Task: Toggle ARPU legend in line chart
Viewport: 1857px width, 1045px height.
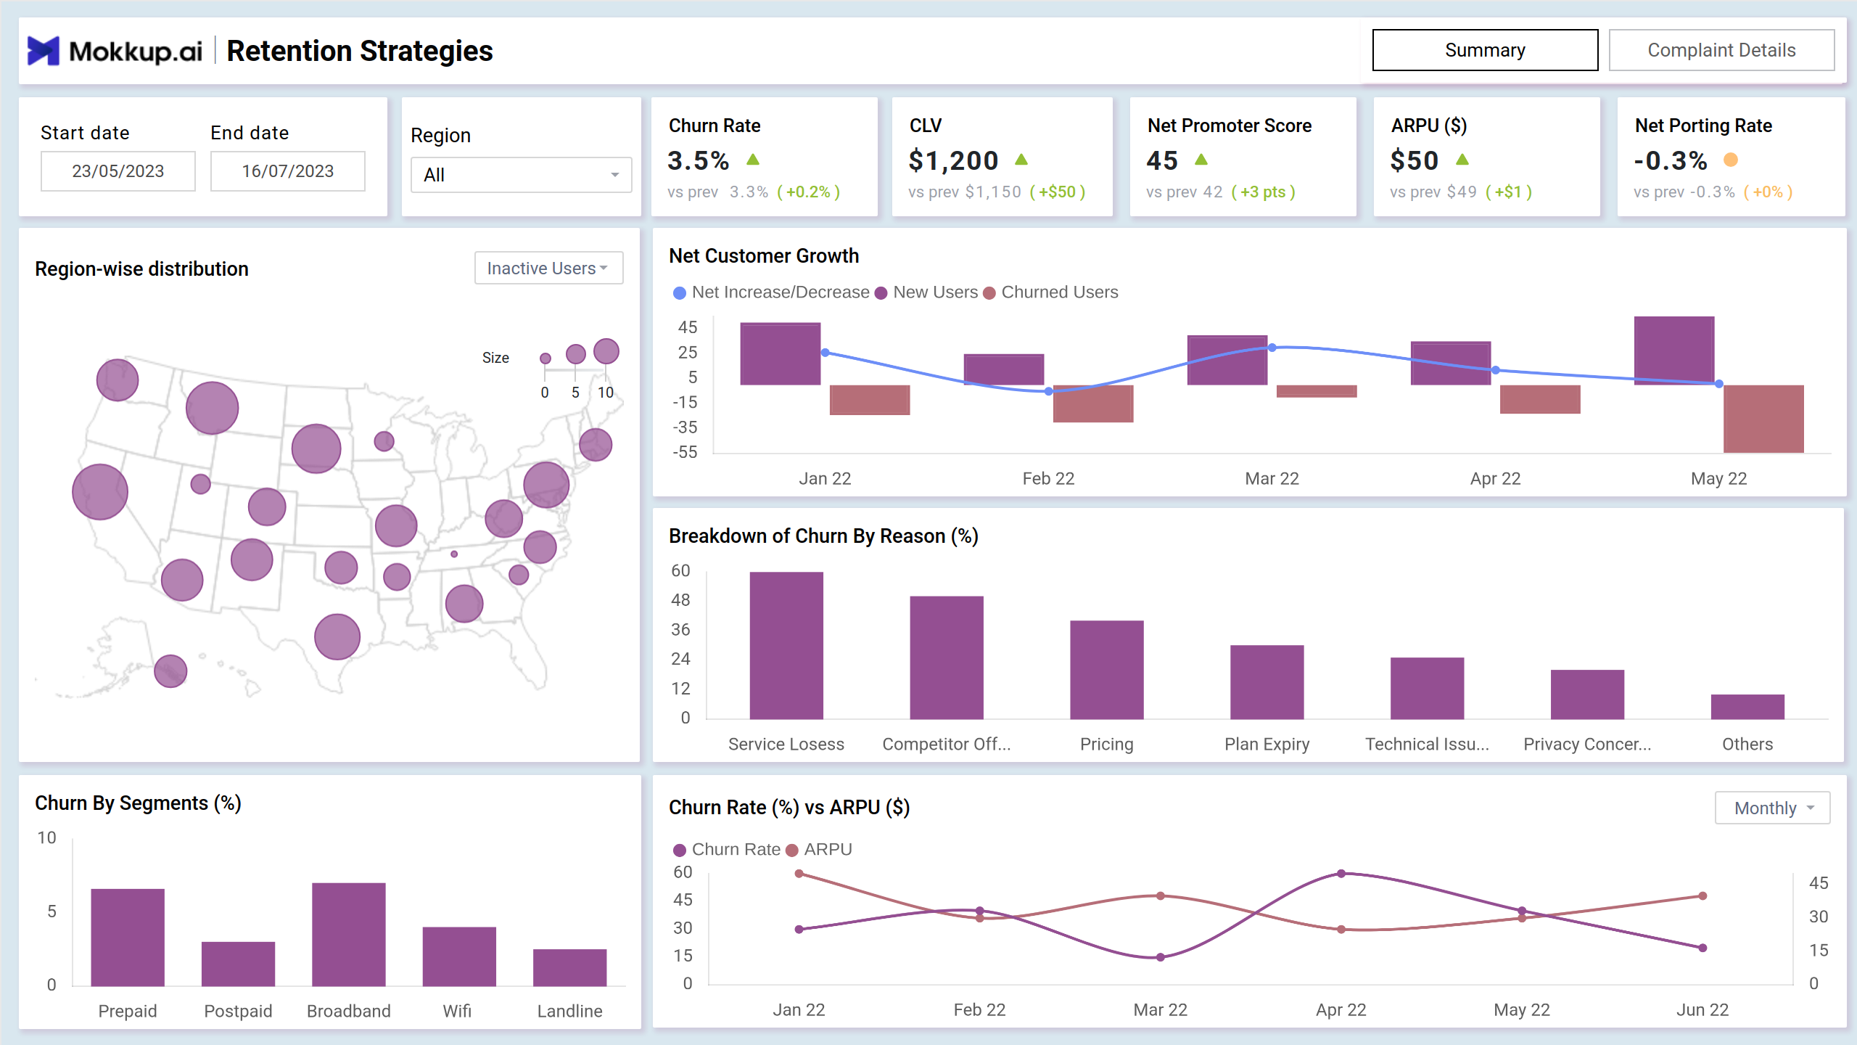Action: coord(819,850)
